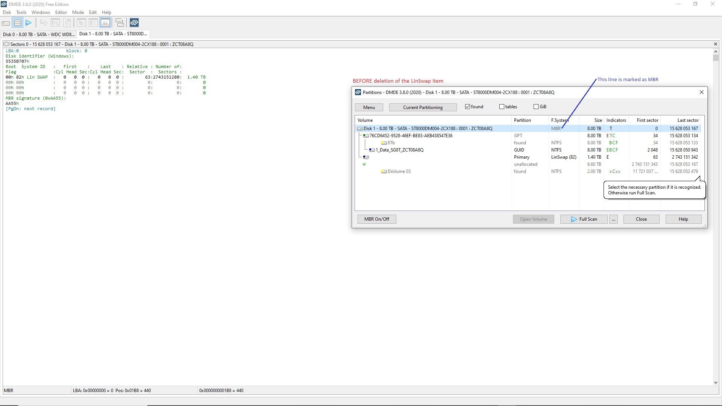Viewport: 722px width, 406px height.
Task: Click the Current Partitioning button
Action: click(423, 108)
